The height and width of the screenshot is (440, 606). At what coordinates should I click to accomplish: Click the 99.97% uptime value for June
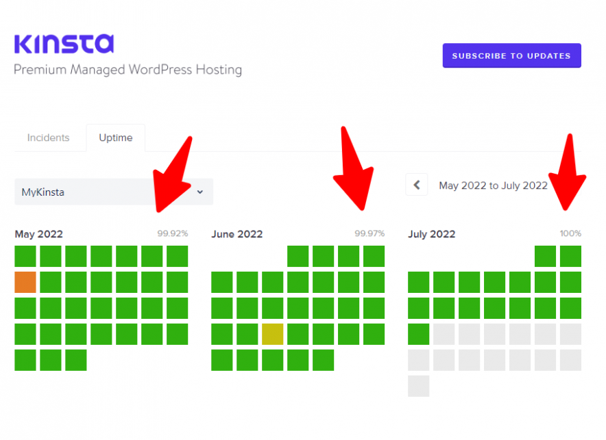[369, 233]
